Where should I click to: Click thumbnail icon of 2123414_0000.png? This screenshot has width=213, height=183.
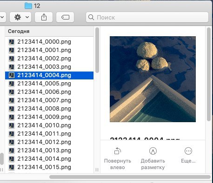click(x=12, y=42)
